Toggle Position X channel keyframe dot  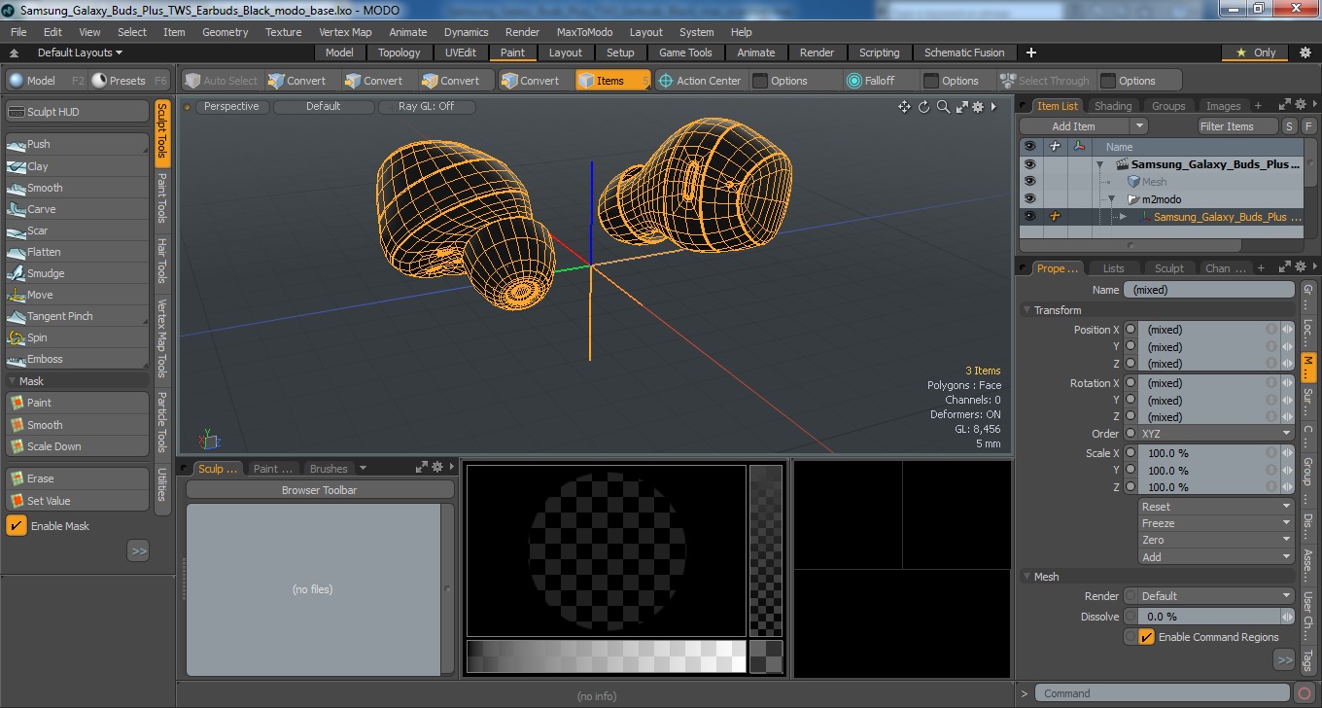1131,330
